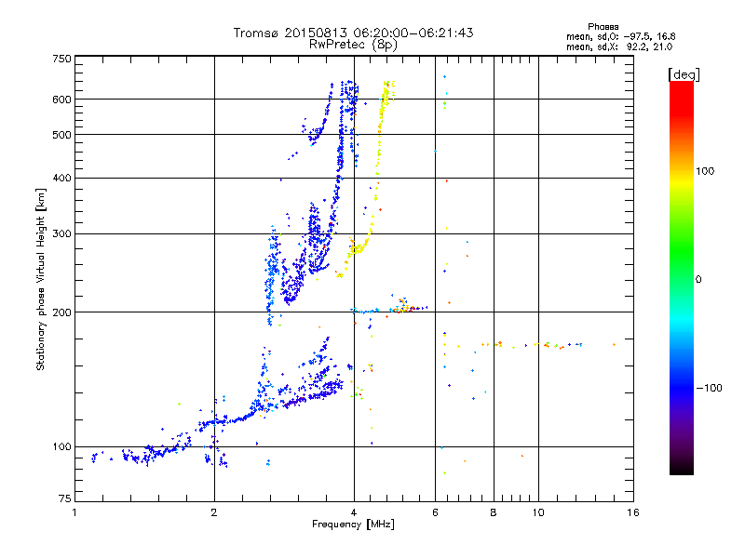
Task: Click the 'Phases' header text
Action: pyautogui.click(x=603, y=27)
